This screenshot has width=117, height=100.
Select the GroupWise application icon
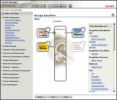click(43, 33)
